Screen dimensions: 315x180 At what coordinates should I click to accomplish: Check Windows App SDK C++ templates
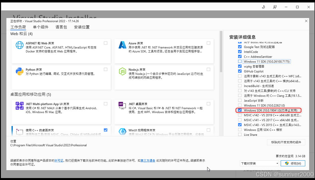[240, 129]
